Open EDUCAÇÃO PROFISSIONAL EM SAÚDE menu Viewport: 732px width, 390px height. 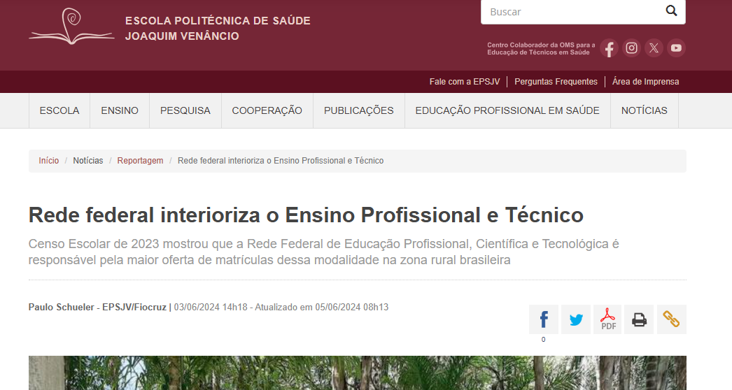(507, 110)
